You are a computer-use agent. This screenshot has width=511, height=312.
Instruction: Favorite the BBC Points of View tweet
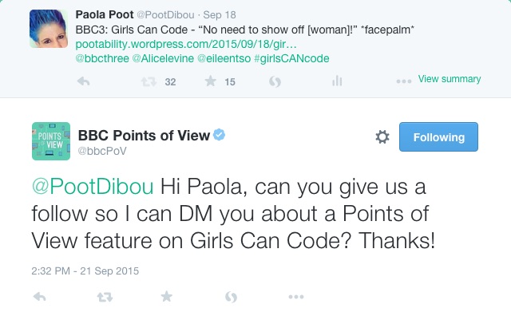click(x=167, y=296)
